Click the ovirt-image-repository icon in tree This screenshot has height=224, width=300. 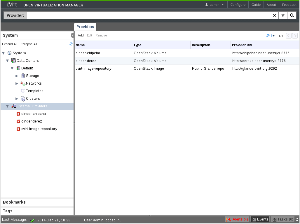click(18, 129)
